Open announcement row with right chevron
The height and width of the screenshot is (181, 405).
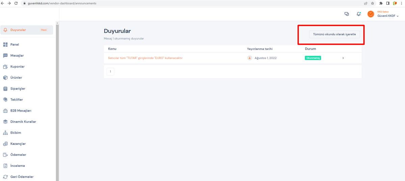pyautogui.click(x=343, y=58)
